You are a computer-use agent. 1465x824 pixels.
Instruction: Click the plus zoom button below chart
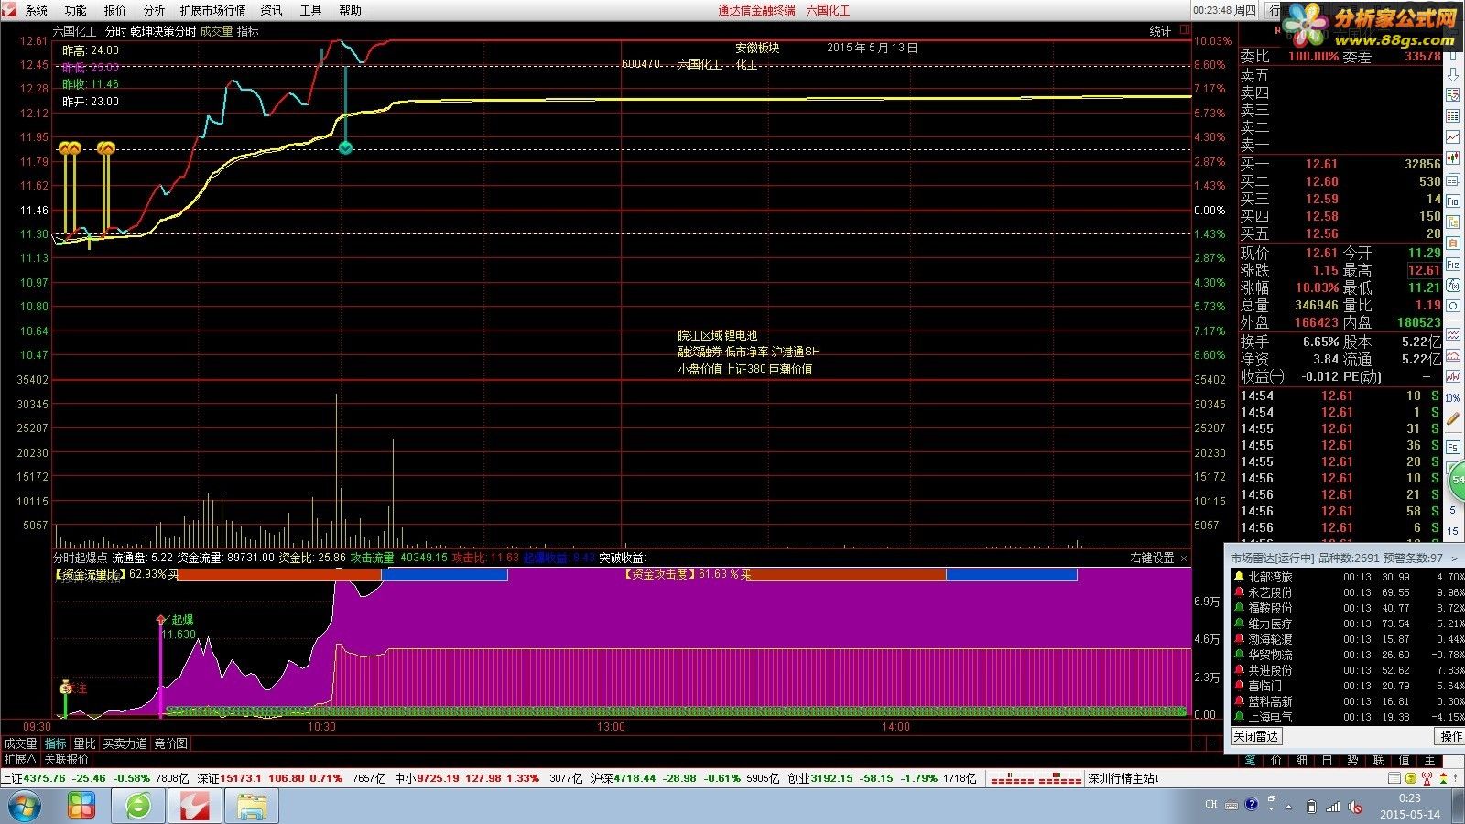click(1199, 743)
